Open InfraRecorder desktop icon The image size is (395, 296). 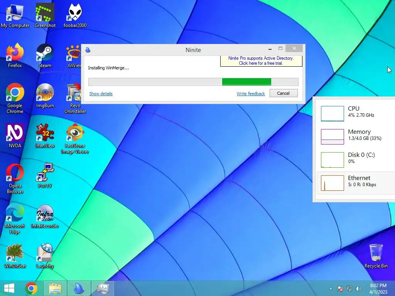tap(45, 216)
